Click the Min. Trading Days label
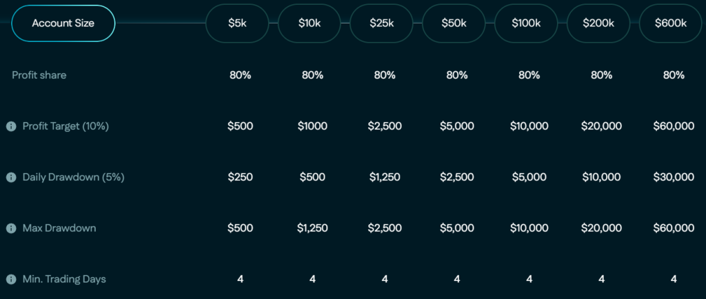Image resolution: width=706 pixels, height=299 pixels. click(64, 279)
